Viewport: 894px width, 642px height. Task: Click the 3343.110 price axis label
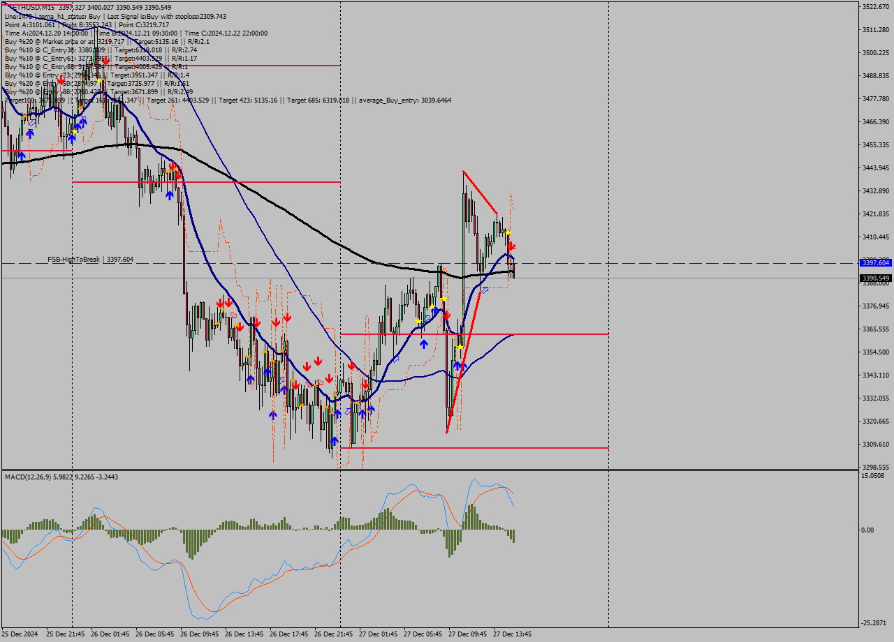(x=876, y=375)
